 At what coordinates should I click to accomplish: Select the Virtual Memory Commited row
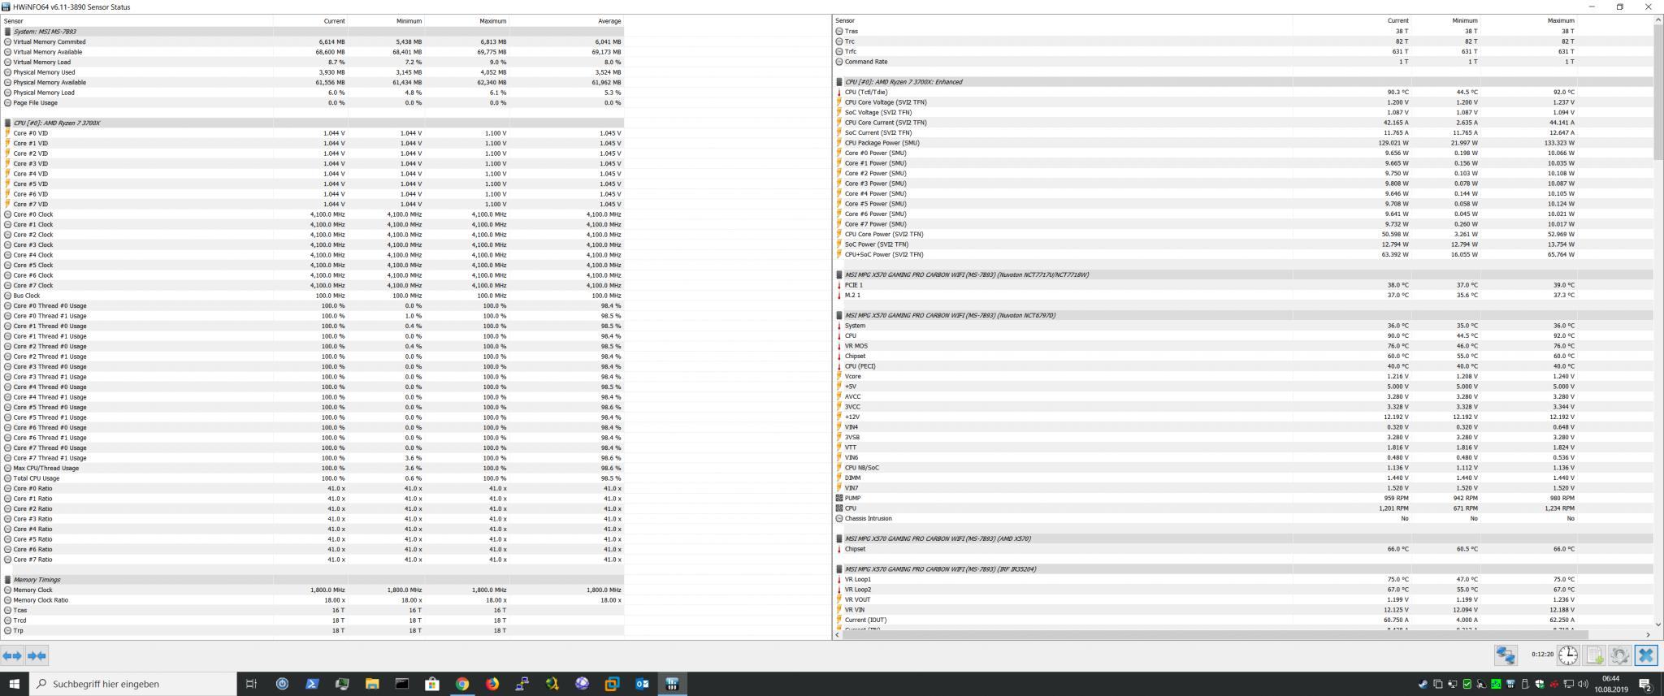(x=313, y=42)
